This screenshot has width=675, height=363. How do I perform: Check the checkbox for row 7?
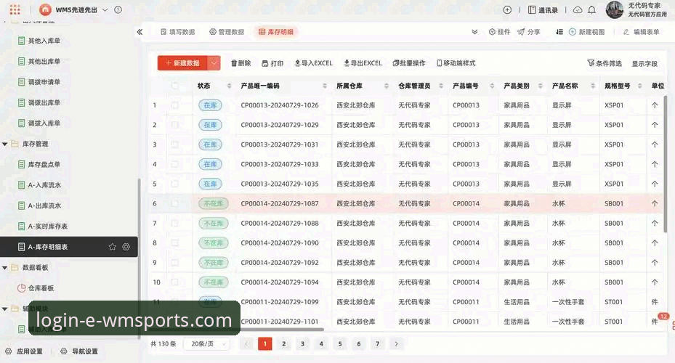pos(175,223)
